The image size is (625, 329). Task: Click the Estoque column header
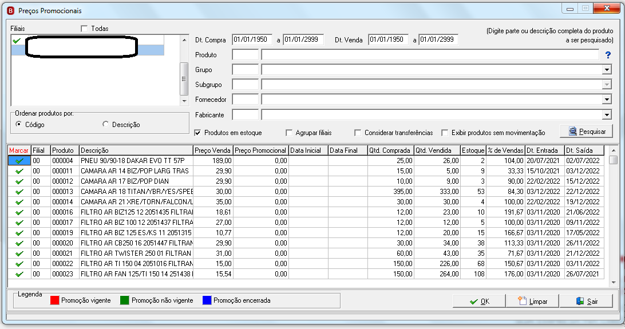pyautogui.click(x=473, y=150)
